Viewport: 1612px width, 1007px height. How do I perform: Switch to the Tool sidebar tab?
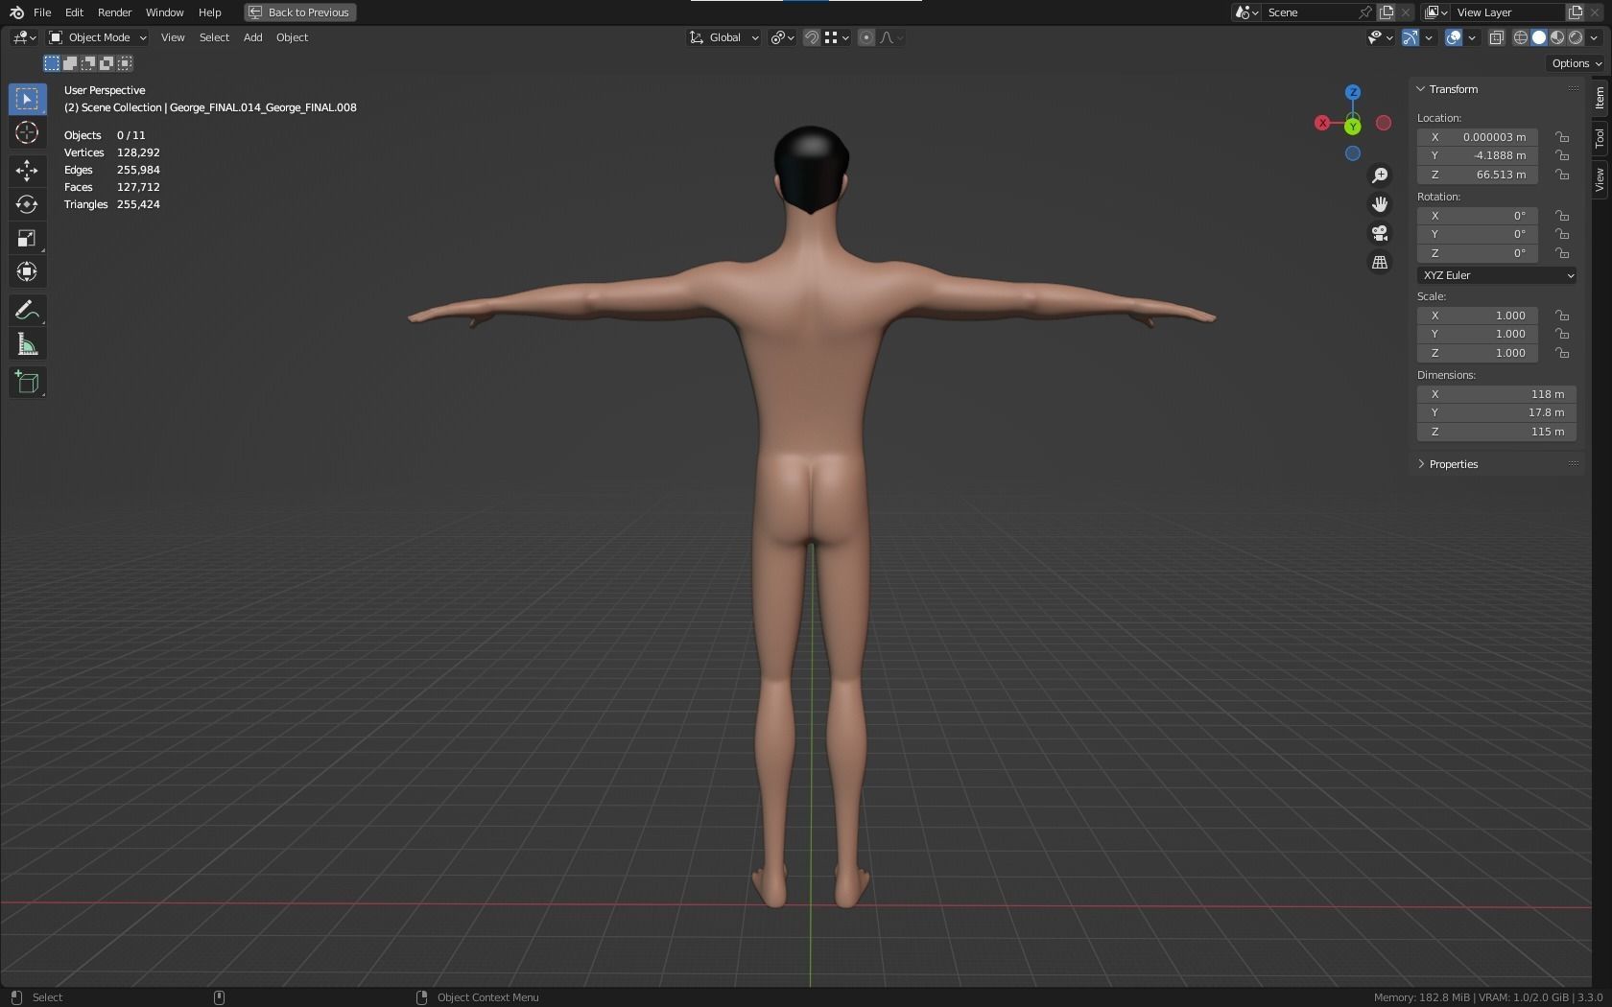1599,138
